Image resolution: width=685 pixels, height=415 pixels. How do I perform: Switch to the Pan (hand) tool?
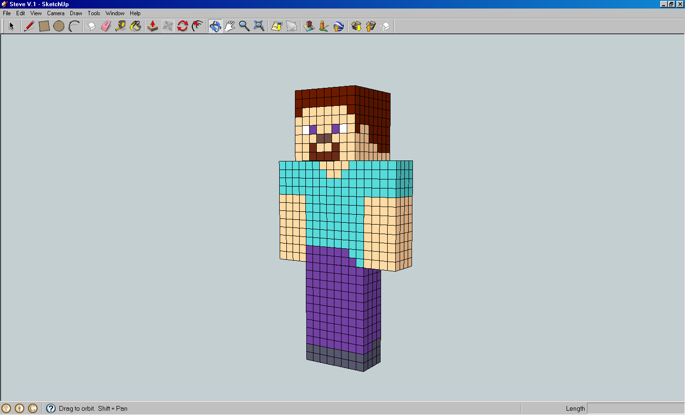point(230,26)
